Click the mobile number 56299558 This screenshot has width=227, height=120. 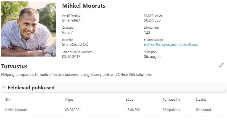point(152,20)
